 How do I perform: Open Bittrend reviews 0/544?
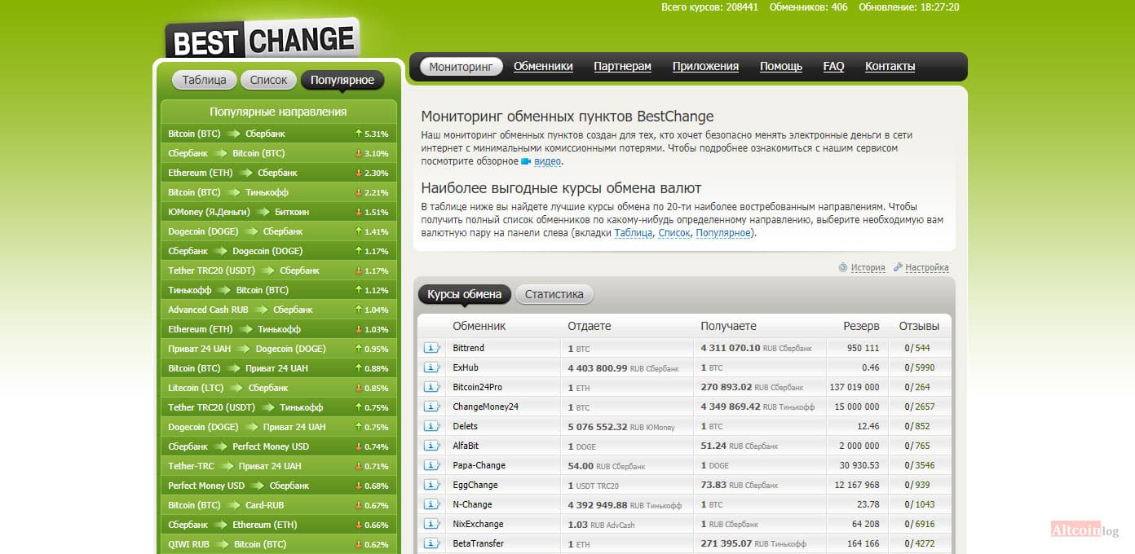tap(917, 348)
